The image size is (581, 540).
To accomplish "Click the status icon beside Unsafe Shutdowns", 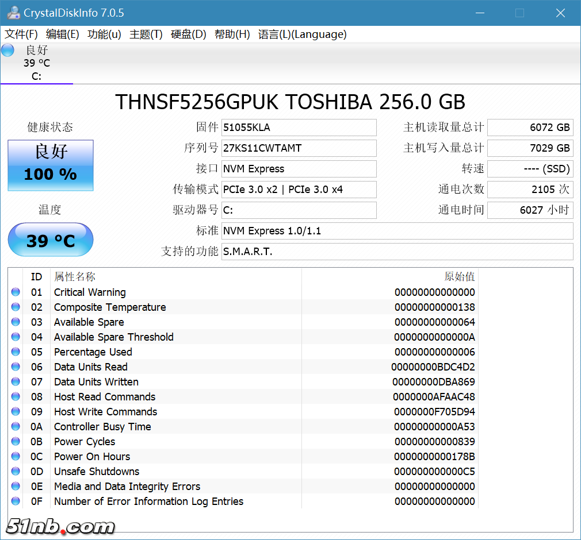I will 16,472.
